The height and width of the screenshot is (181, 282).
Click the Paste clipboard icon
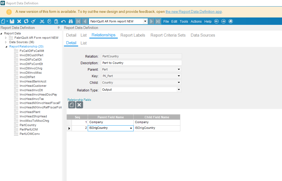click(x=56, y=21)
